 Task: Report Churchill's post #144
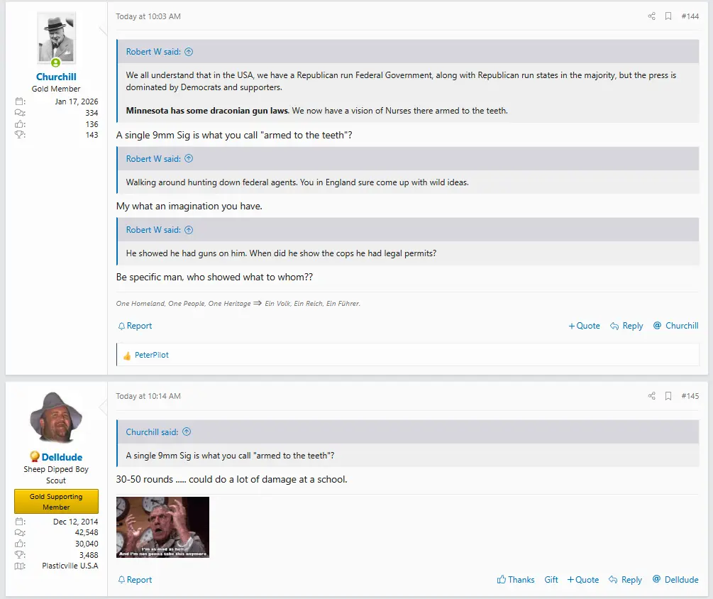click(135, 326)
